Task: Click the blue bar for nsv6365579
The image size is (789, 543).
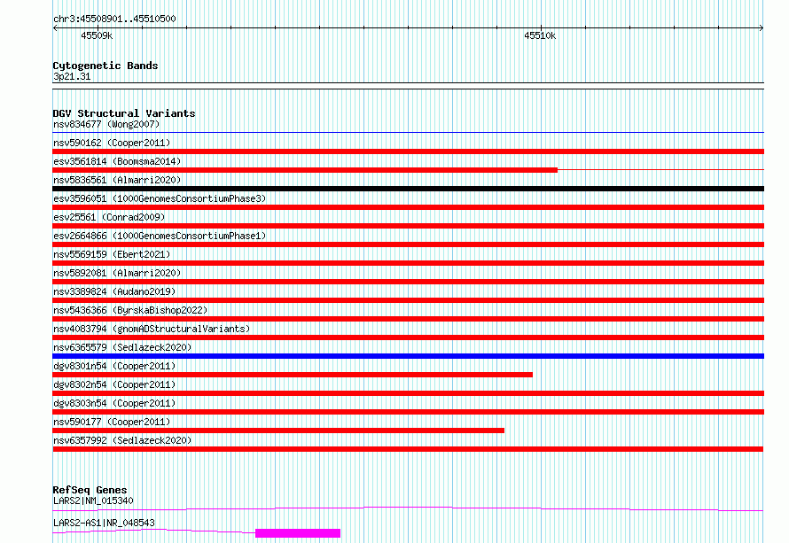Action: 408,356
